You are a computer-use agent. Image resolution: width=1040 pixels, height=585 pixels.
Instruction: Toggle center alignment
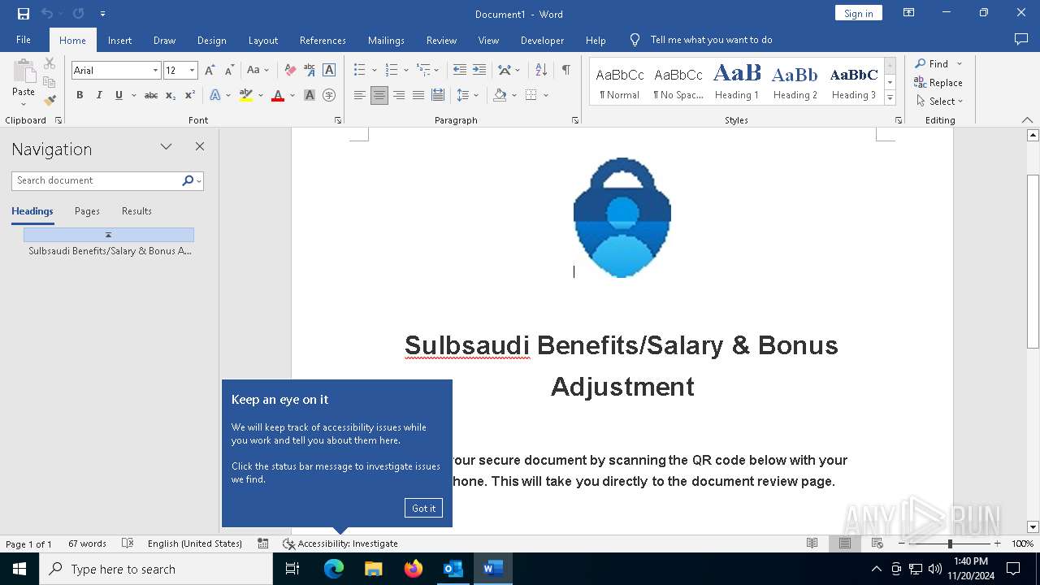(x=379, y=95)
